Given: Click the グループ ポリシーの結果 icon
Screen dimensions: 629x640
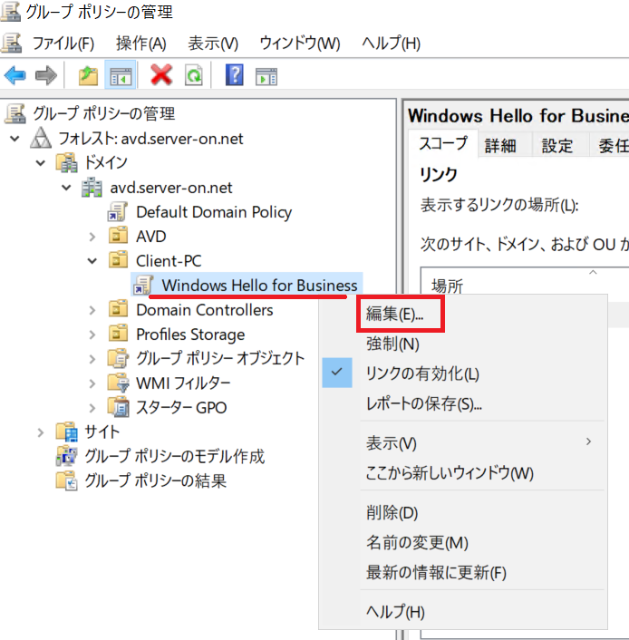Looking at the screenshot, I should click(x=66, y=480).
